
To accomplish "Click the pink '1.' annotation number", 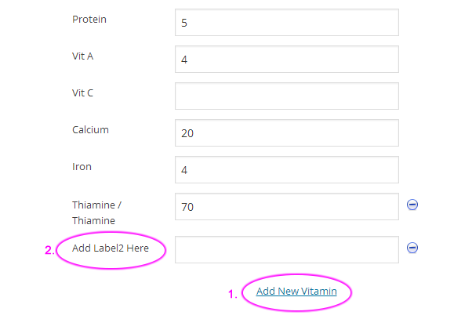I will pos(233,294).
